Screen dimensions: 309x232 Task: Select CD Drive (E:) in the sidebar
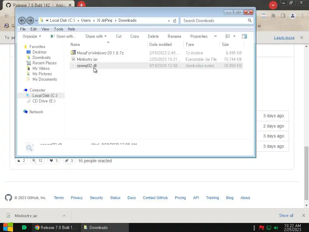click(44, 101)
